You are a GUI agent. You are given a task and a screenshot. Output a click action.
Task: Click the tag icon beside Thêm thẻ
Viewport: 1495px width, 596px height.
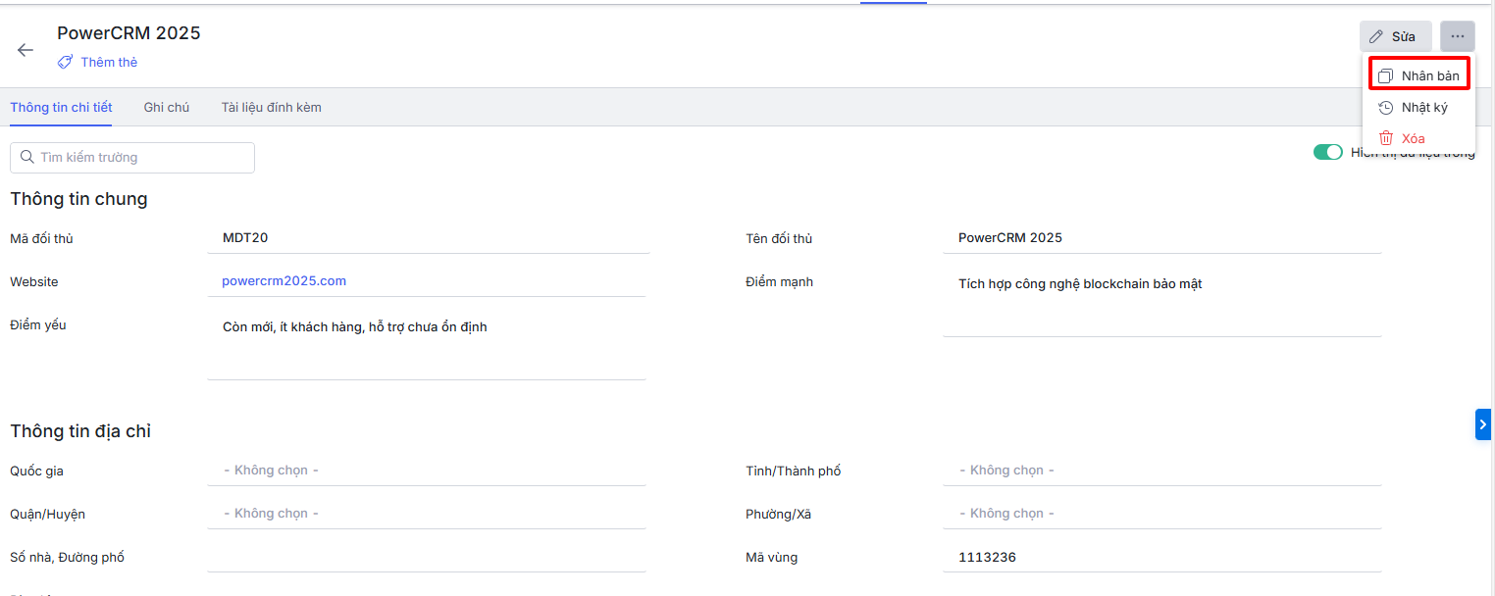coord(65,62)
